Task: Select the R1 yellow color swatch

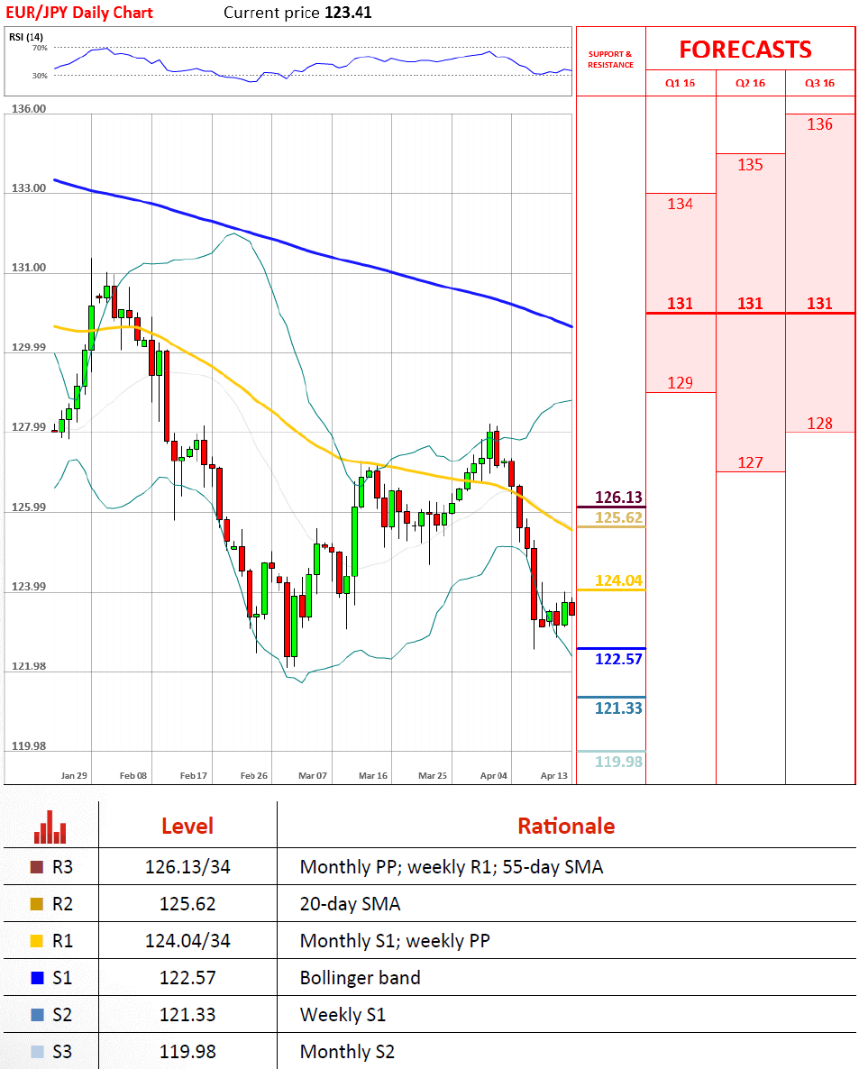Action: [37, 941]
